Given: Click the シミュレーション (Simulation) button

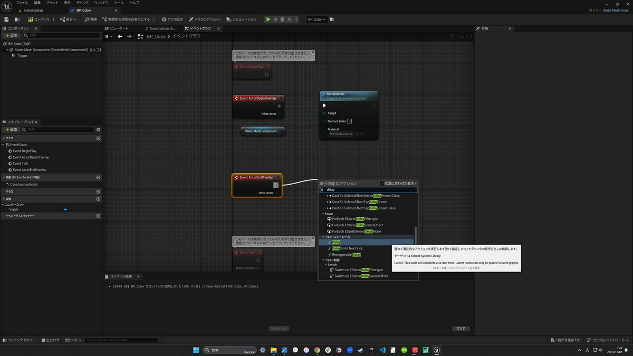Looking at the screenshot, I should click(241, 20).
